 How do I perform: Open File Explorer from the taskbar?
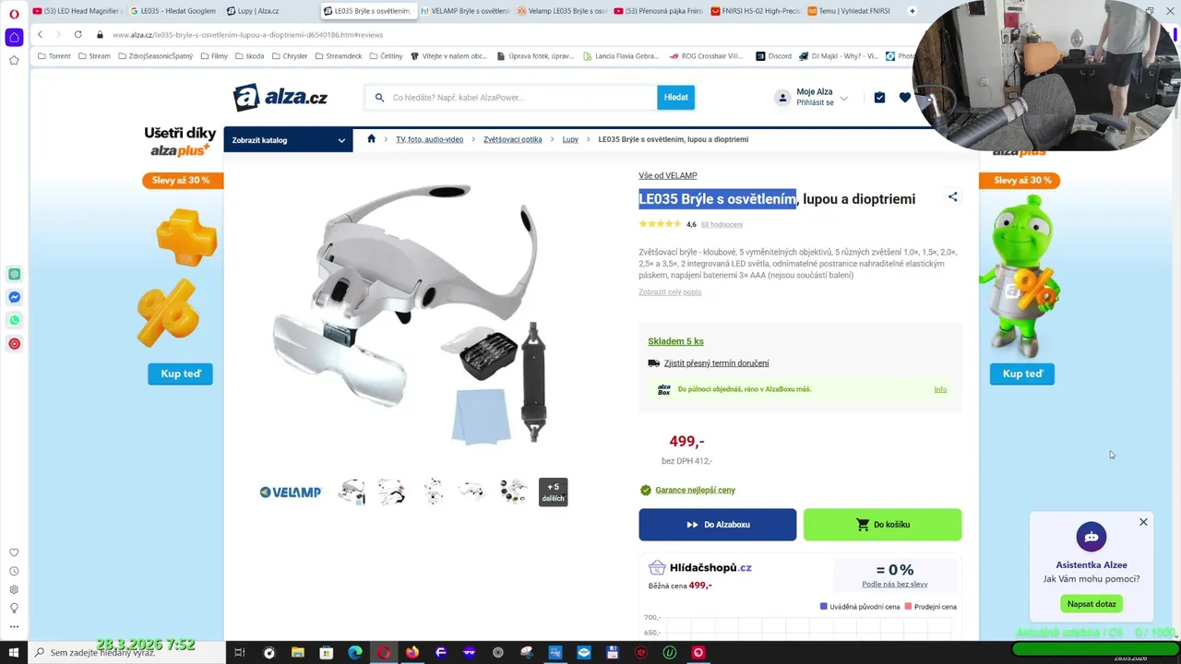point(297,652)
